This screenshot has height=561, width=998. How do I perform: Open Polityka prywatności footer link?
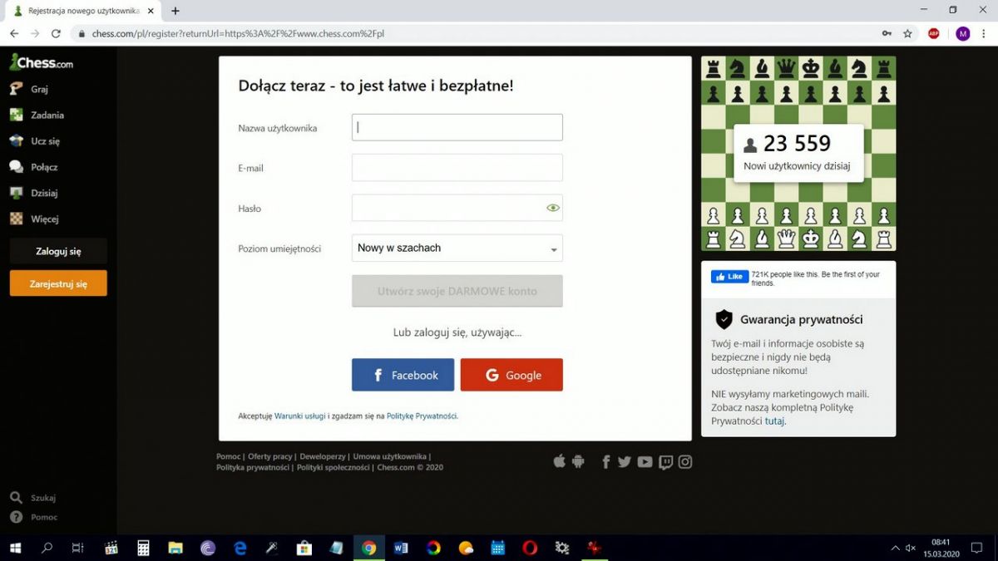[253, 467]
